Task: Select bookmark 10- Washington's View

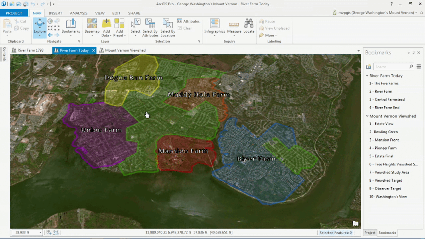Action: 388,197
